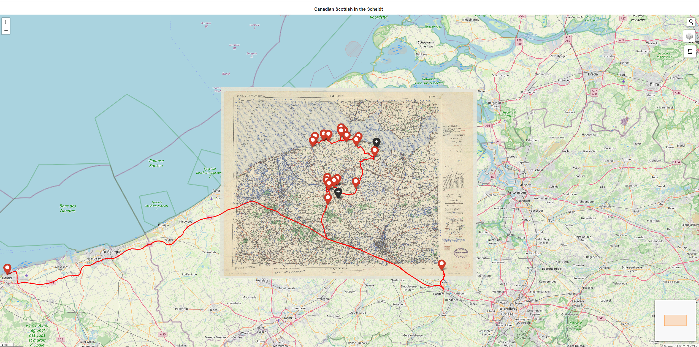Click the Middelharnis town label
This screenshot has width=699, height=347.
pyautogui.click(x=470, y=20)
